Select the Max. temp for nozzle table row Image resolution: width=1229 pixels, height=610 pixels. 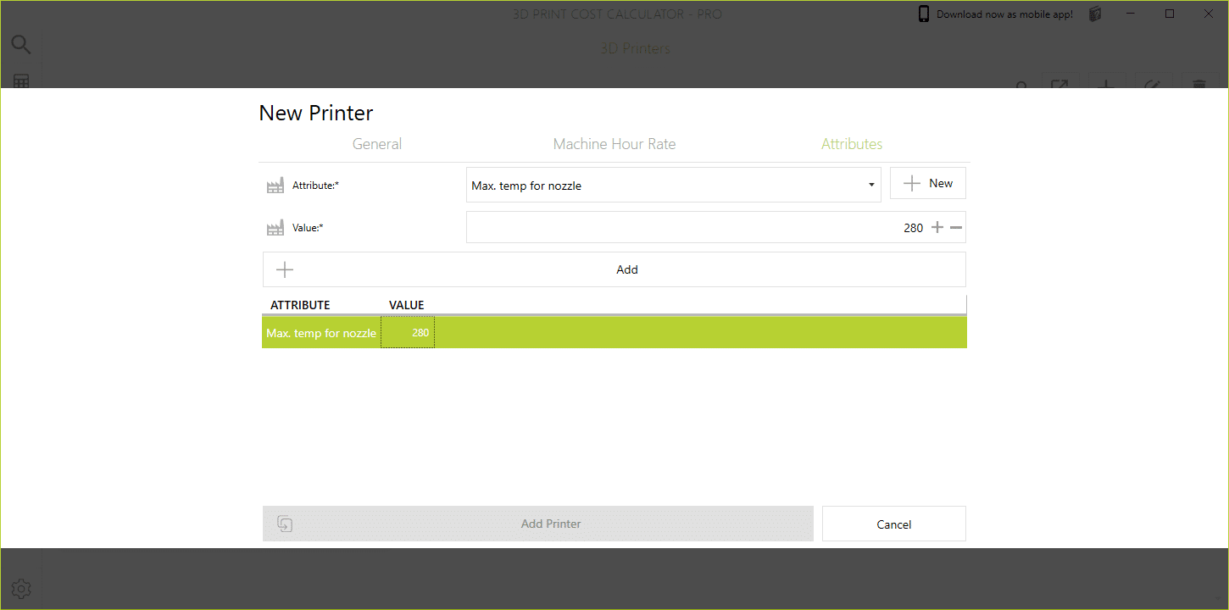[614, 333]
